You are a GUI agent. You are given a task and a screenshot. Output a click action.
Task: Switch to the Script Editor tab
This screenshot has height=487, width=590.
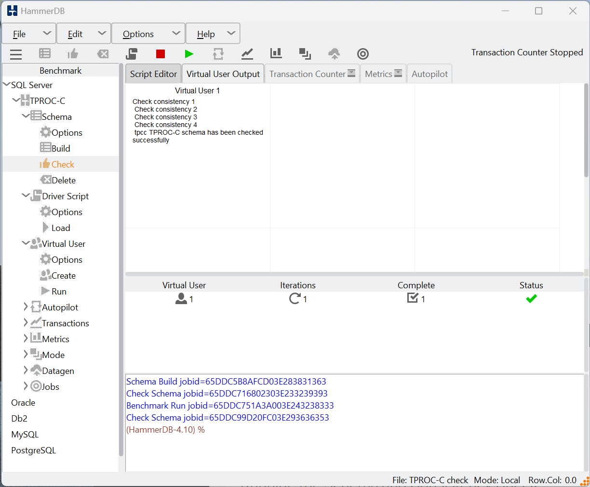coord(153,74)
